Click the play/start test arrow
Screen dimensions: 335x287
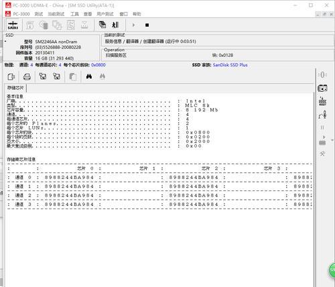coord(133,25)
